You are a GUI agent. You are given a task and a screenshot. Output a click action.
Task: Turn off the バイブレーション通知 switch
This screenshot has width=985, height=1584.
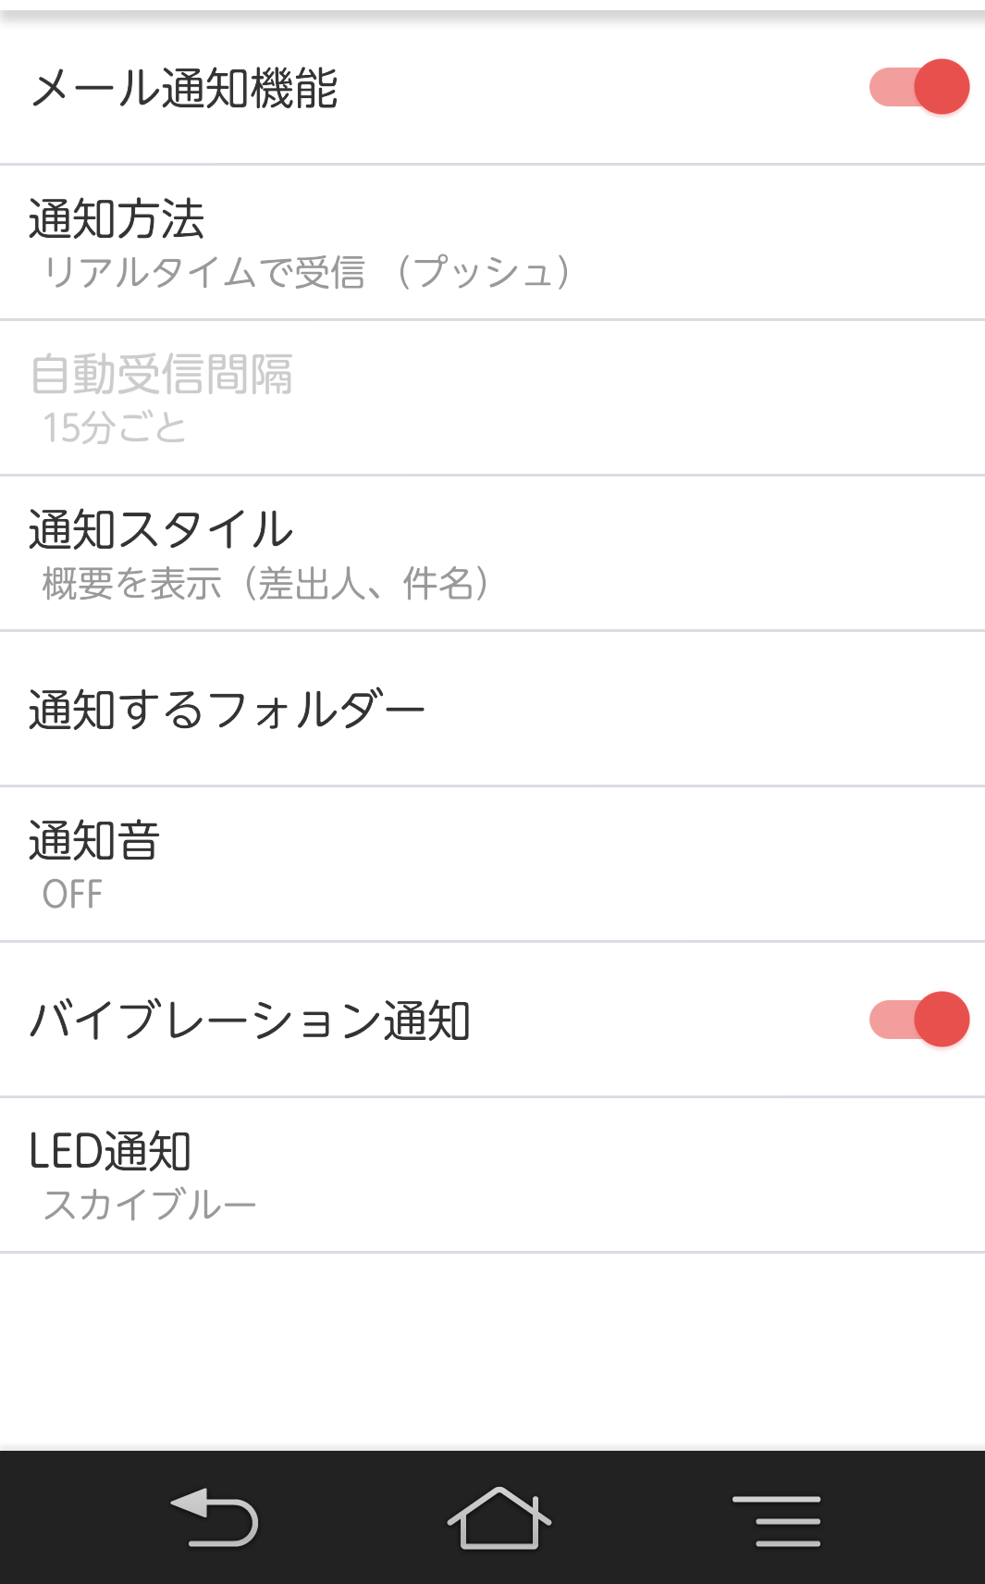click(x=918, y=1020)
